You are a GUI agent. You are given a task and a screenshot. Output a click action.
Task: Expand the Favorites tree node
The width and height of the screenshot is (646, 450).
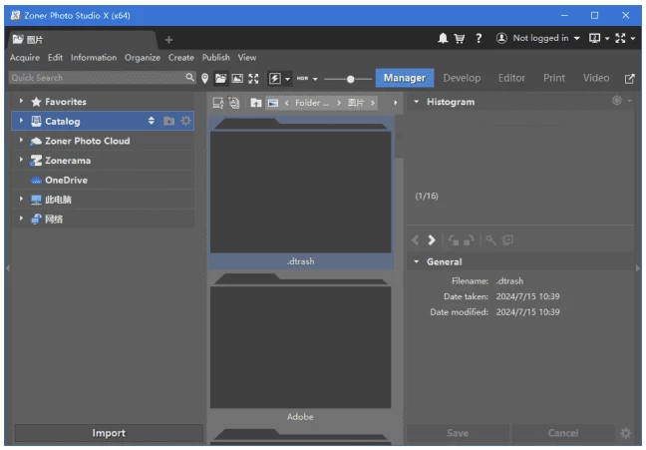[21, 102]
